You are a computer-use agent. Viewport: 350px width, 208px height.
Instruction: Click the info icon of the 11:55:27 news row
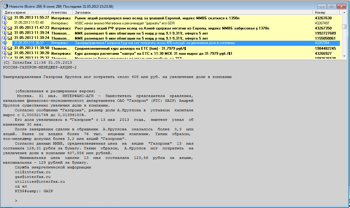click(5, 17)
